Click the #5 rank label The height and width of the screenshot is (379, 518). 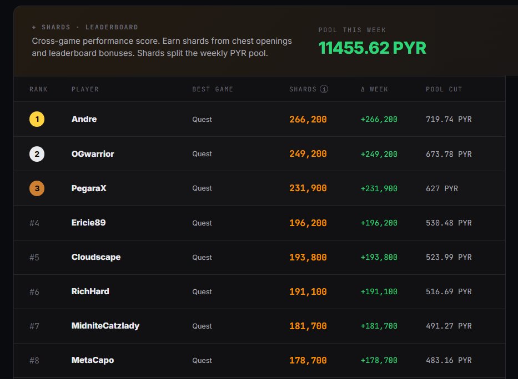[34, 258]
